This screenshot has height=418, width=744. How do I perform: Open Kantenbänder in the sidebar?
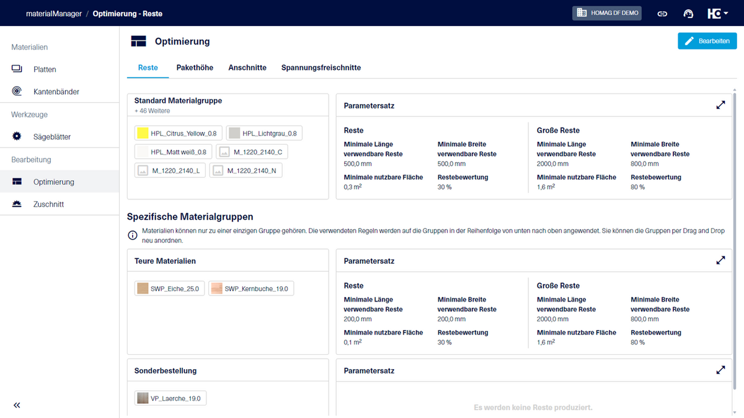tap(56, 92)
